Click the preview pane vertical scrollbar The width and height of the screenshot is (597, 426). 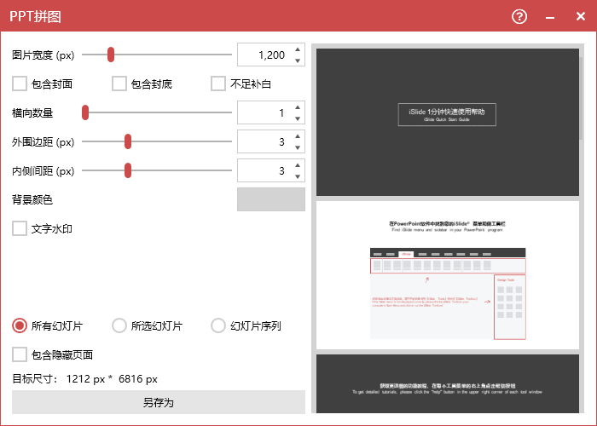click(x=581, y=98)
